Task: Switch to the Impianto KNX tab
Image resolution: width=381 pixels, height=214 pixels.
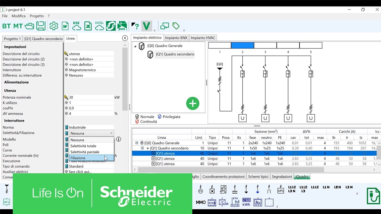Action: [x=176, y=38]
